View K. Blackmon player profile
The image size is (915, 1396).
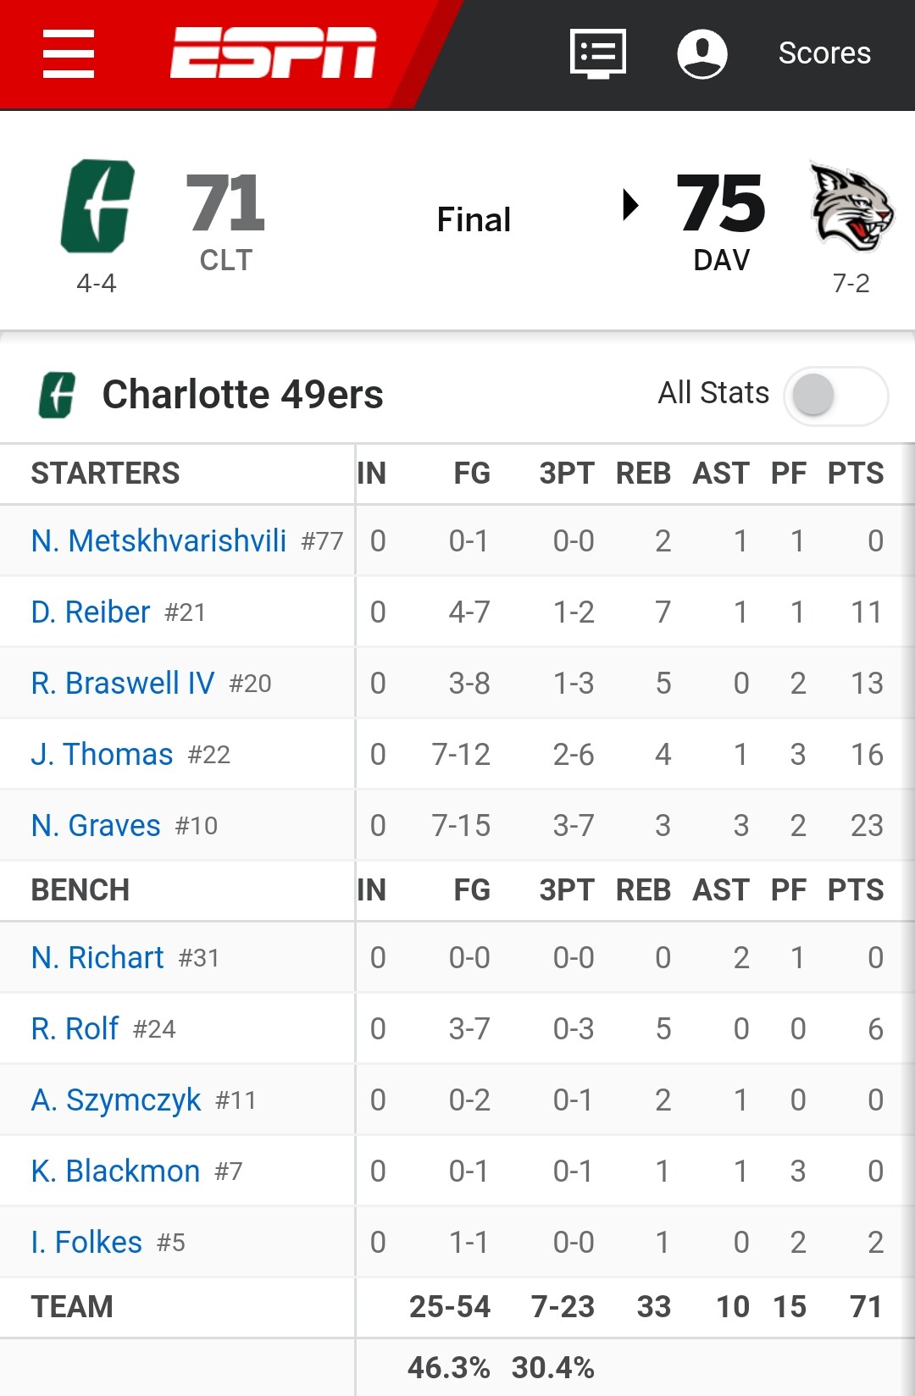[x=115, y=1171]
